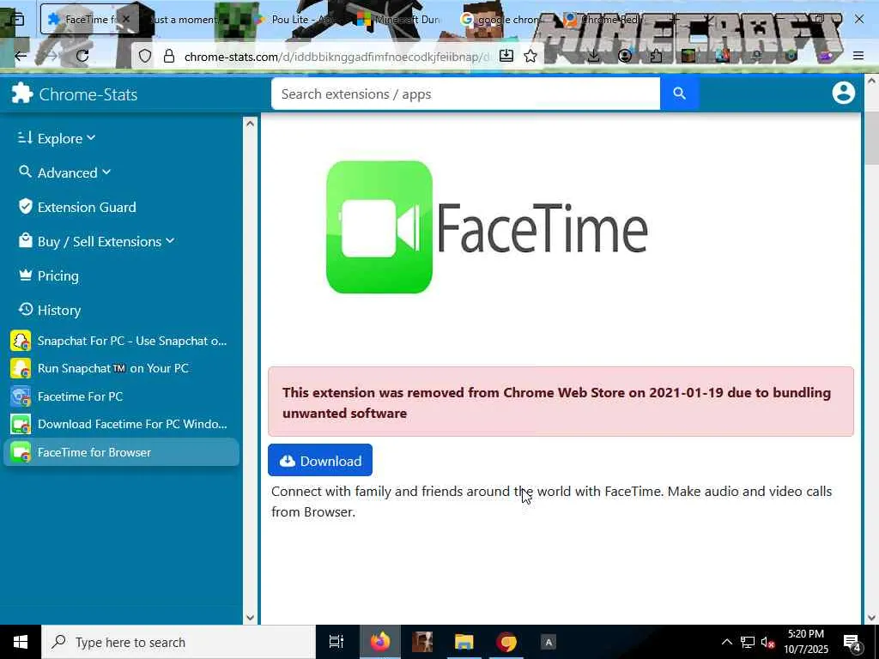This screenshot has height=659, width=879.
Task: Go back with the browser back arrow
Action: click(21, 56)
